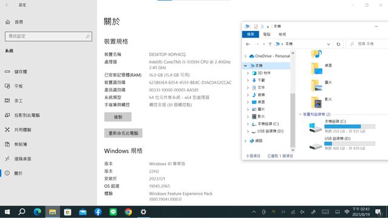Click the device name DESKTOP-8OPJ4CQ text
The image size is (388, 218).
[167, 54]
